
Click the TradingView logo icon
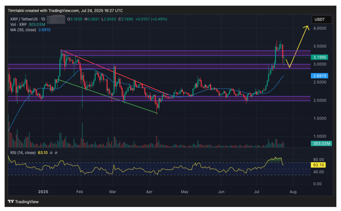[x=11, y=202]
